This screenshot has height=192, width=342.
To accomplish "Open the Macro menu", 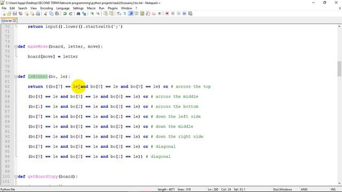I will click(91, 8).
